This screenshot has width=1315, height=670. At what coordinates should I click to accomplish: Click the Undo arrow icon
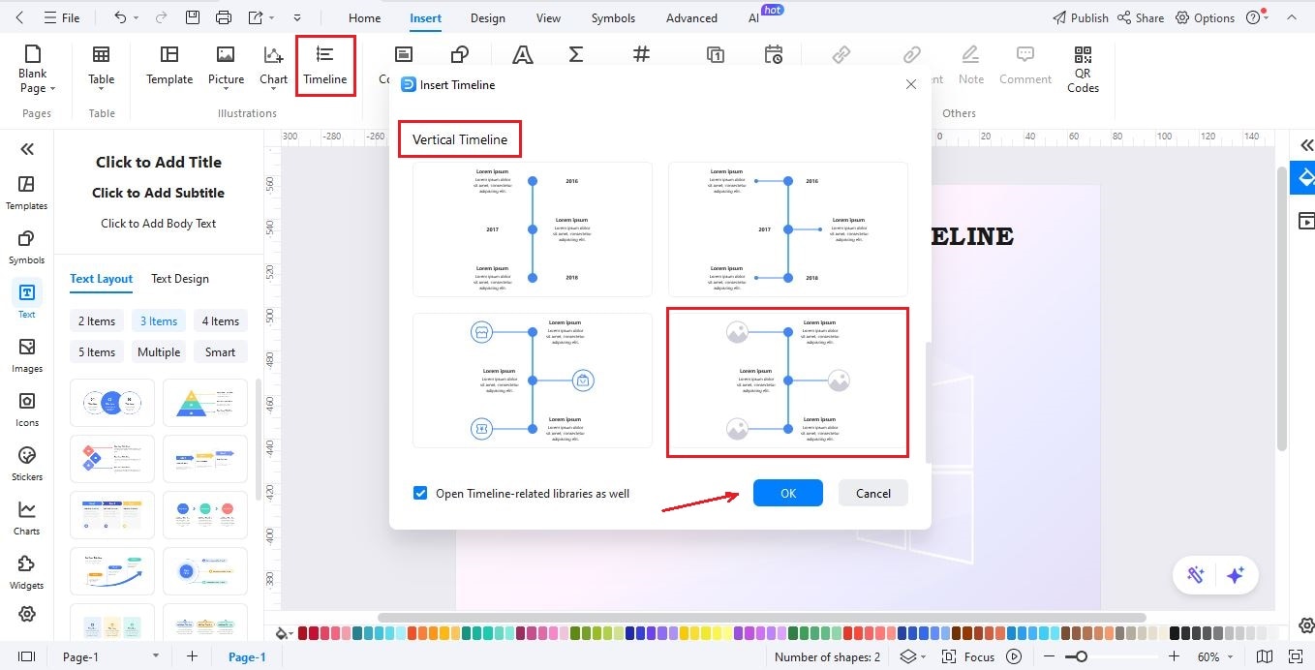tap(120, 17)
